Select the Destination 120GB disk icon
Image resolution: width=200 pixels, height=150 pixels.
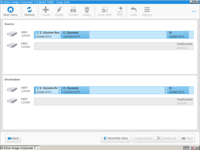[x=12, y=89]
